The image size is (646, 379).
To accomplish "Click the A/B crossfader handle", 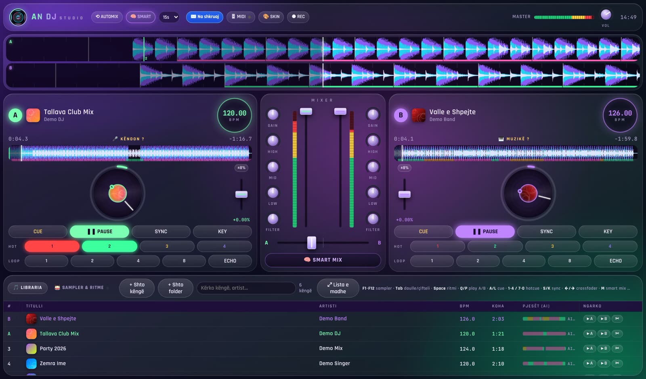I will pos(312,243).
